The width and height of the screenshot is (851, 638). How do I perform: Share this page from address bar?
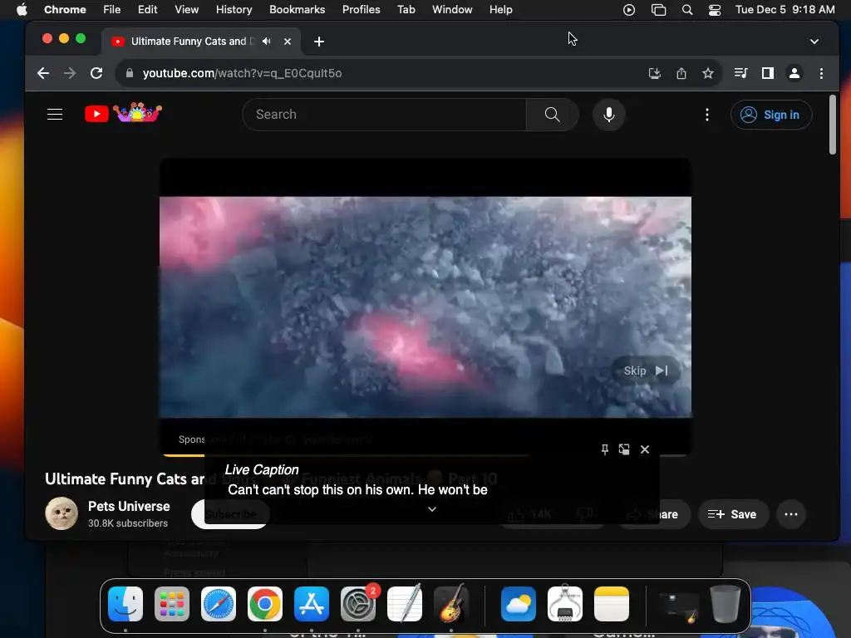681,73
